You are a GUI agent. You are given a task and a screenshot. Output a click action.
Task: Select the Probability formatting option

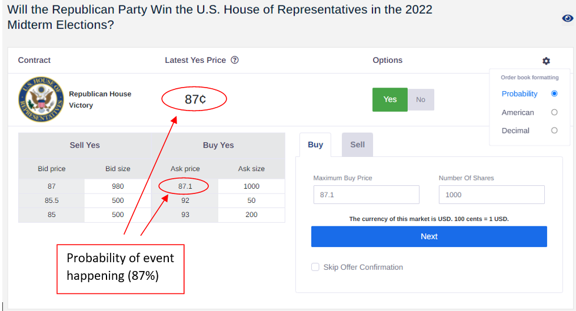coord(554,93)
